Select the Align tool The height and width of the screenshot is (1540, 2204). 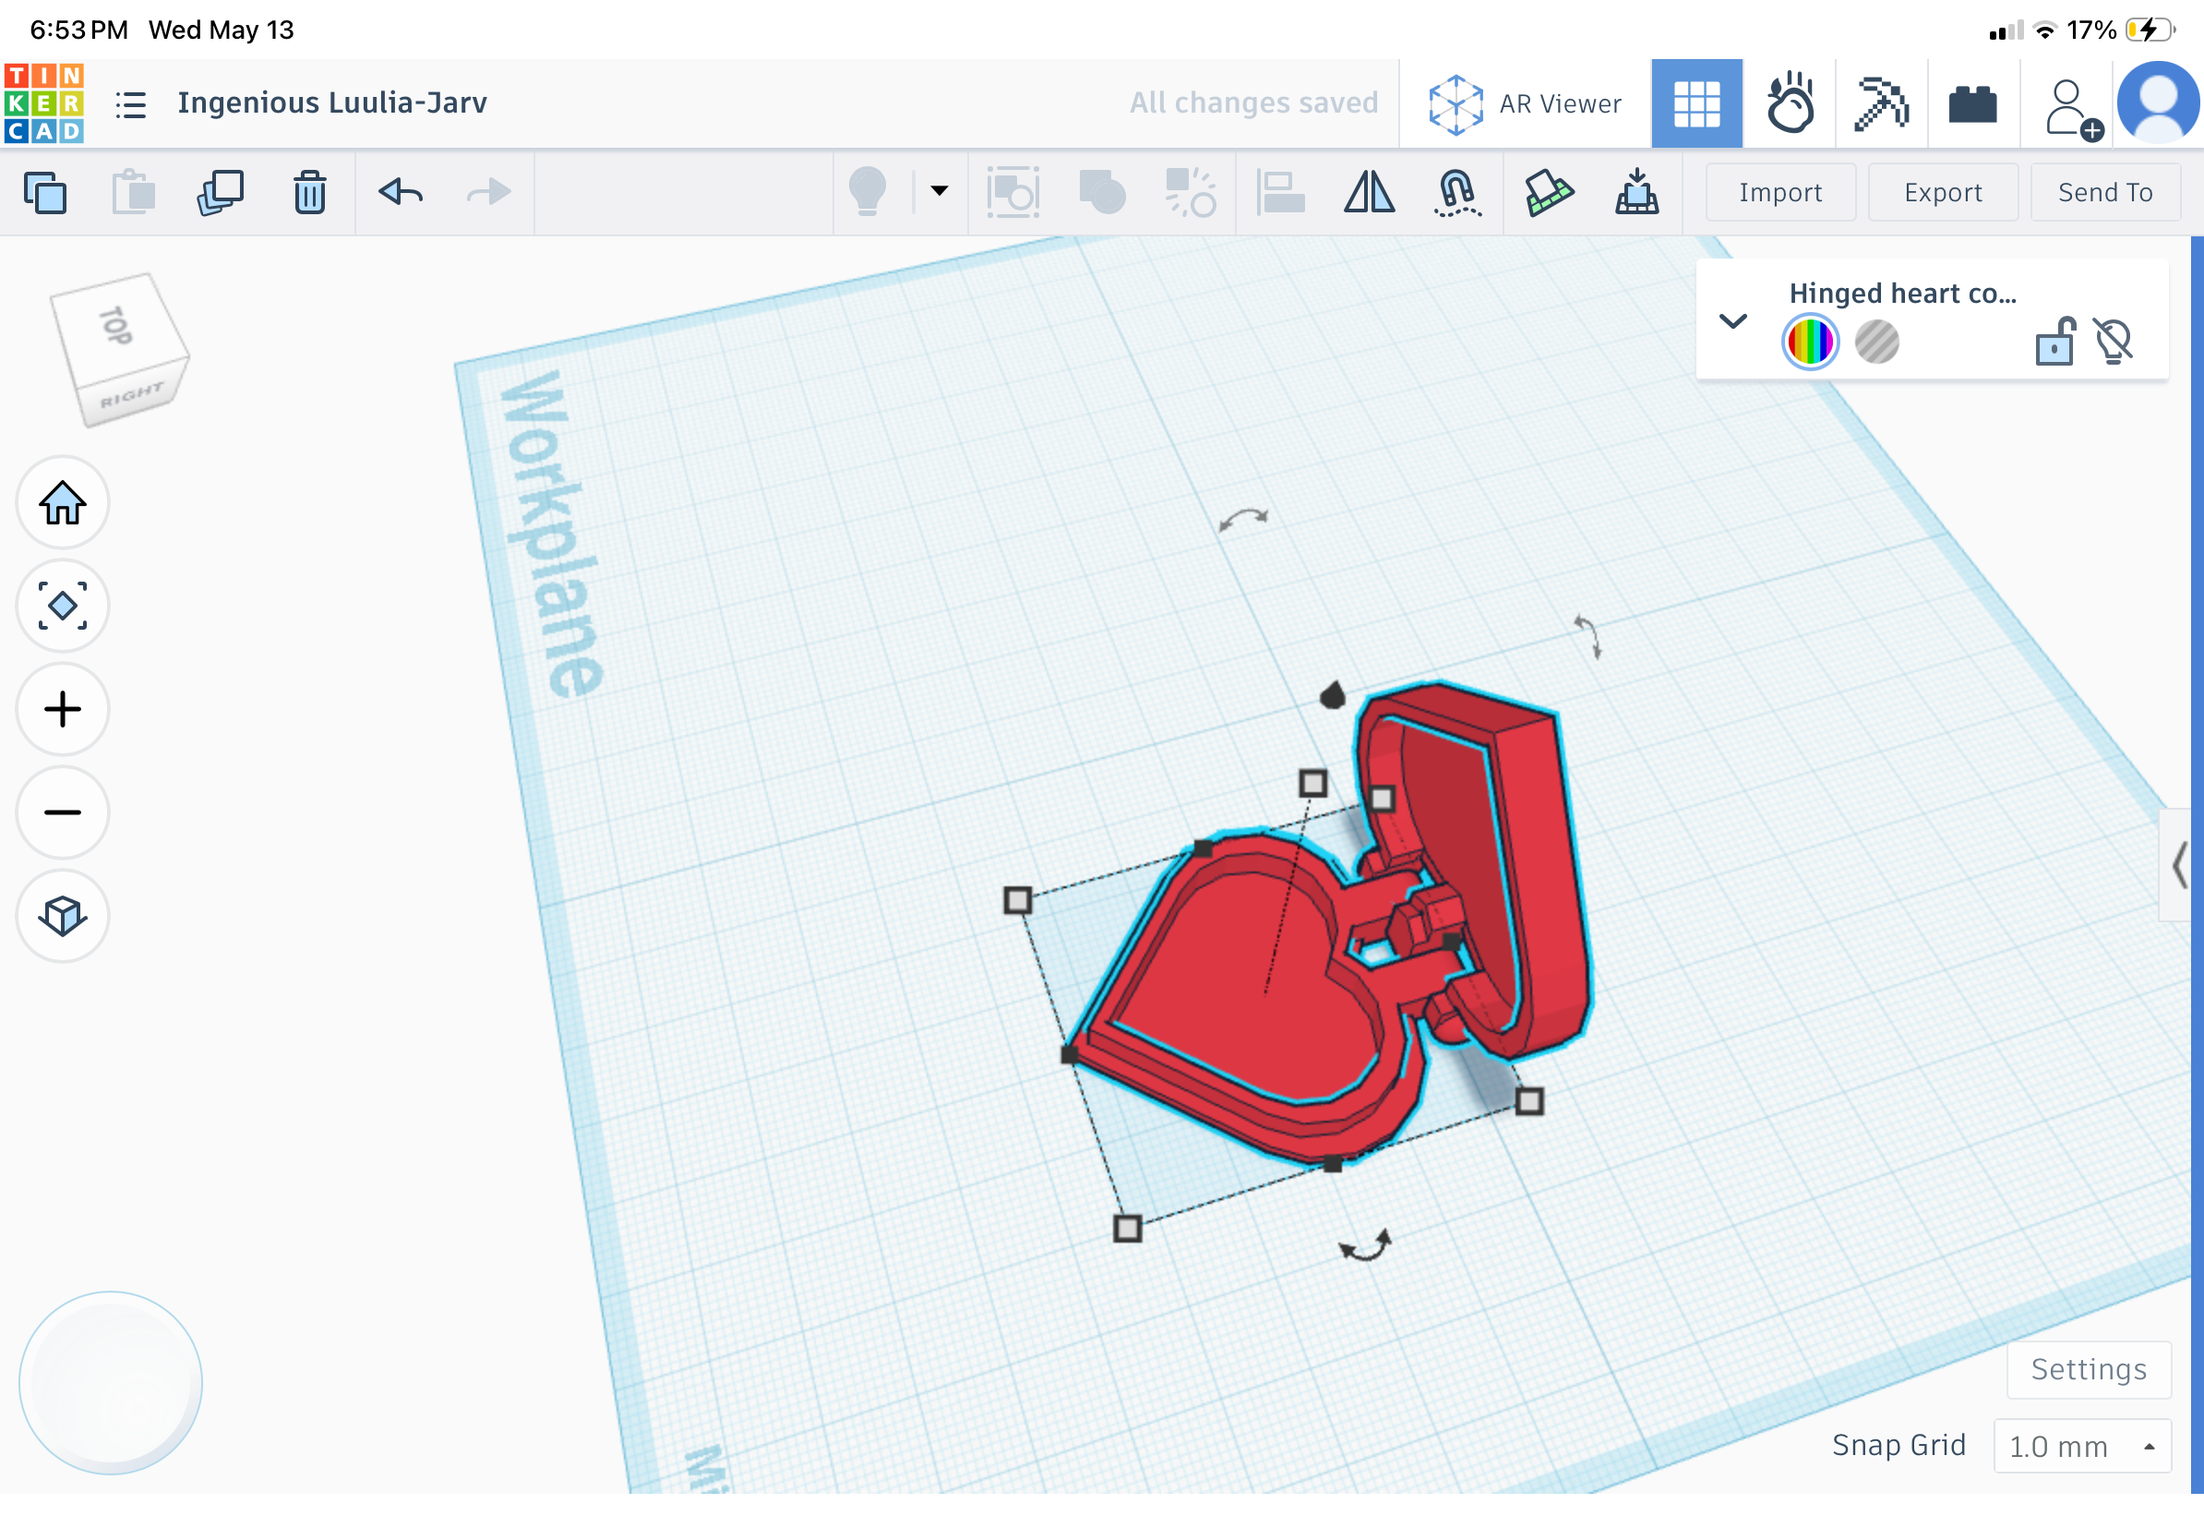point(1280,192)
